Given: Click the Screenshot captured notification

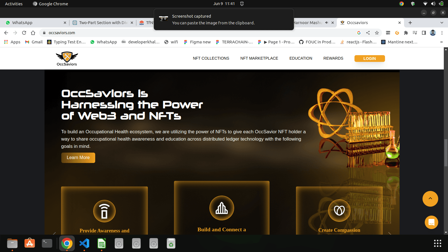Looking at the screenshot, I should point(224,19).
